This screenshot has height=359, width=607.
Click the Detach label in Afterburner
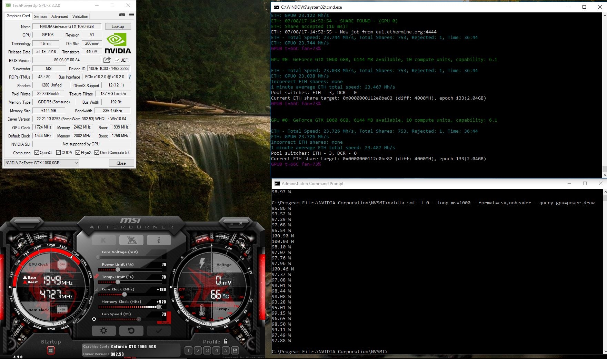(130, 358)
